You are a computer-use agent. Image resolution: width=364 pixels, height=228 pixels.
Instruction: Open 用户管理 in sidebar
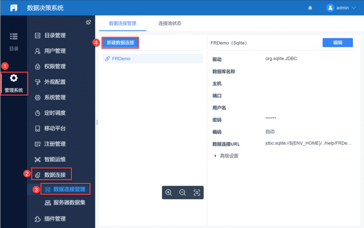55,51
